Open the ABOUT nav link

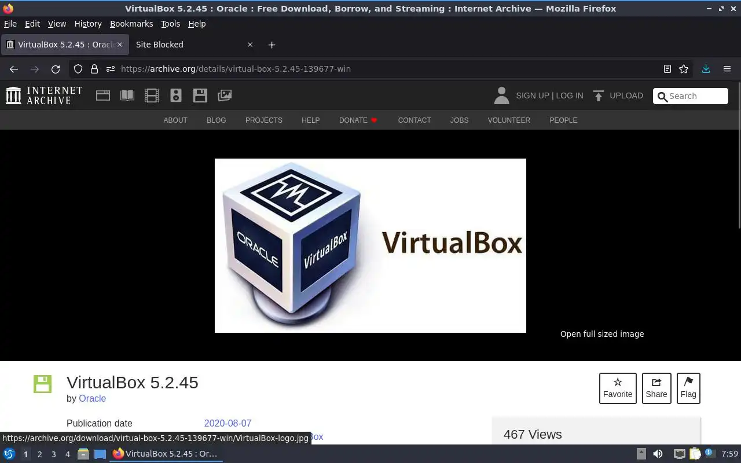175,120
